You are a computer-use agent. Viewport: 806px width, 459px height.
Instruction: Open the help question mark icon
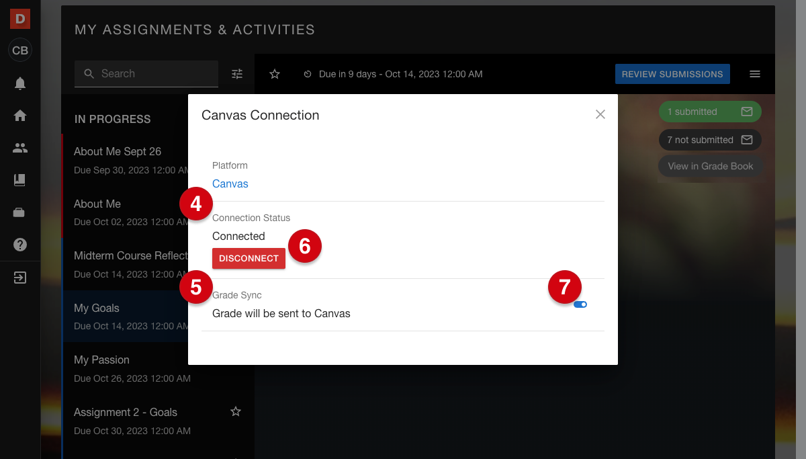click(x=20, y=245)
